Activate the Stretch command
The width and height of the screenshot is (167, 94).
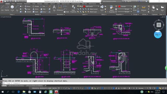tap(28, 12)
